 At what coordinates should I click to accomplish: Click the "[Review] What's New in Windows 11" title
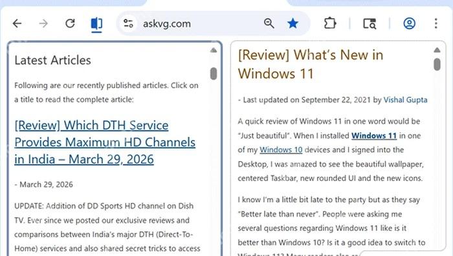pos(311,64)
